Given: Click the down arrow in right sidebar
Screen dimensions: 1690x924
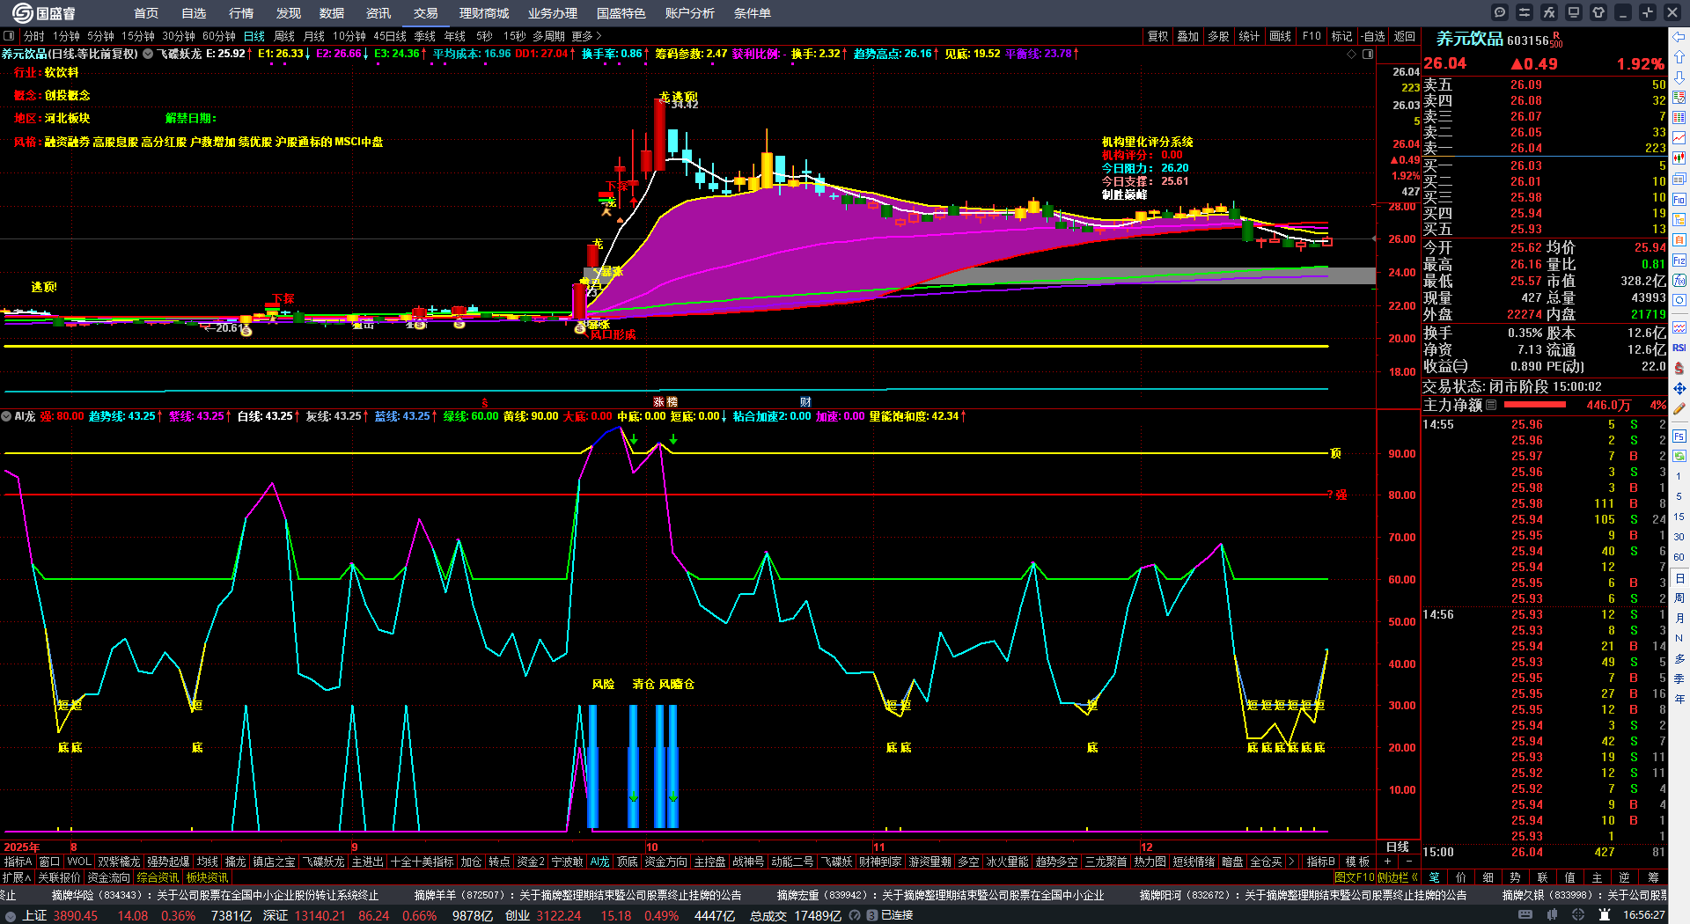Looking at the screenshot, I should (1679, 77).
